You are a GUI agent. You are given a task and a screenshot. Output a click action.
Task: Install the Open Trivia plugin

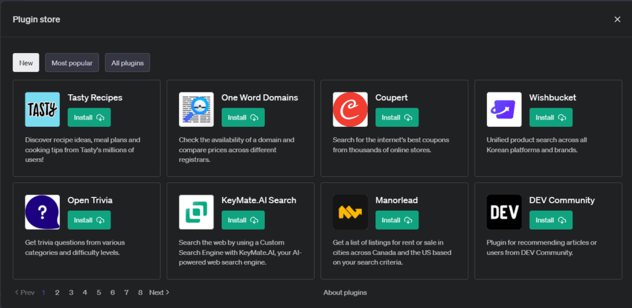[89, 220]
